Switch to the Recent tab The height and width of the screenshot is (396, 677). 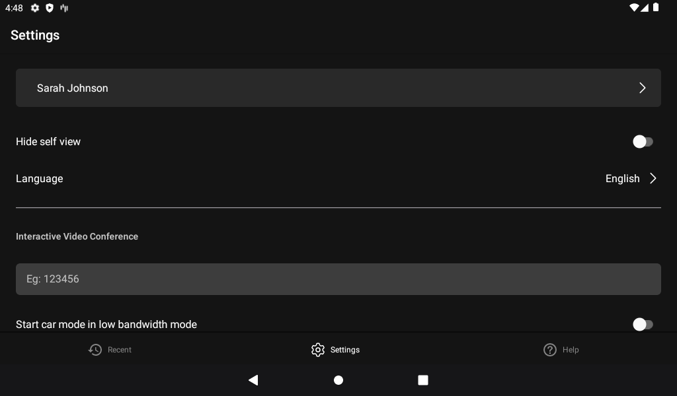110,350
